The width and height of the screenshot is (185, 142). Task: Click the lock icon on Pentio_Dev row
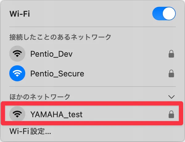pyautogui.click(x=171, y=54)
